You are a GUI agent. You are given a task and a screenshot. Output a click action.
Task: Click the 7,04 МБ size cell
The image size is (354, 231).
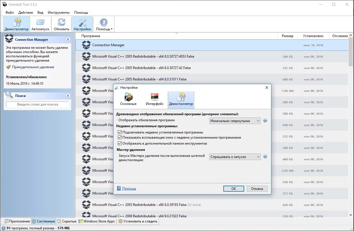pos(288,91)
